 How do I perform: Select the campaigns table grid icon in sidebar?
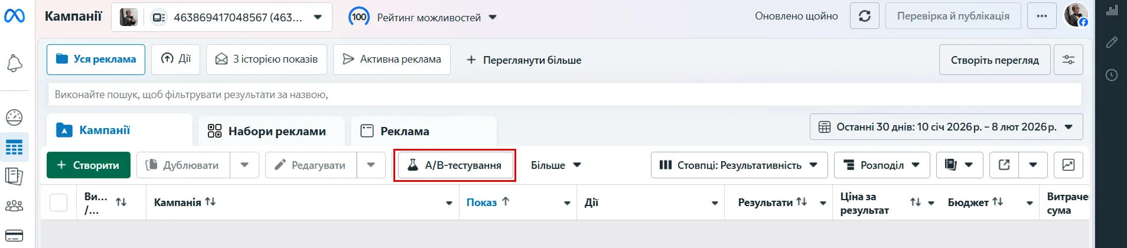[x=14, y=147]
